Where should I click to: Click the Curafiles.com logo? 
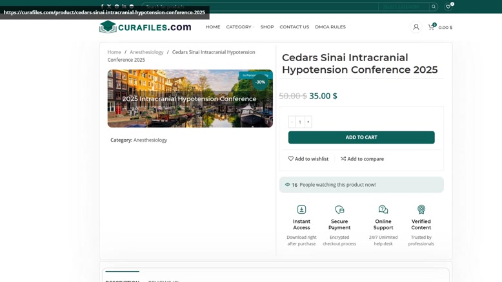click(x=145, y=27)
